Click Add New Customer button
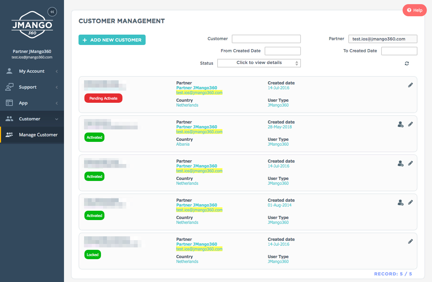Image resolution: width=432 pixels, height=282 pixels. coord(112,40)
